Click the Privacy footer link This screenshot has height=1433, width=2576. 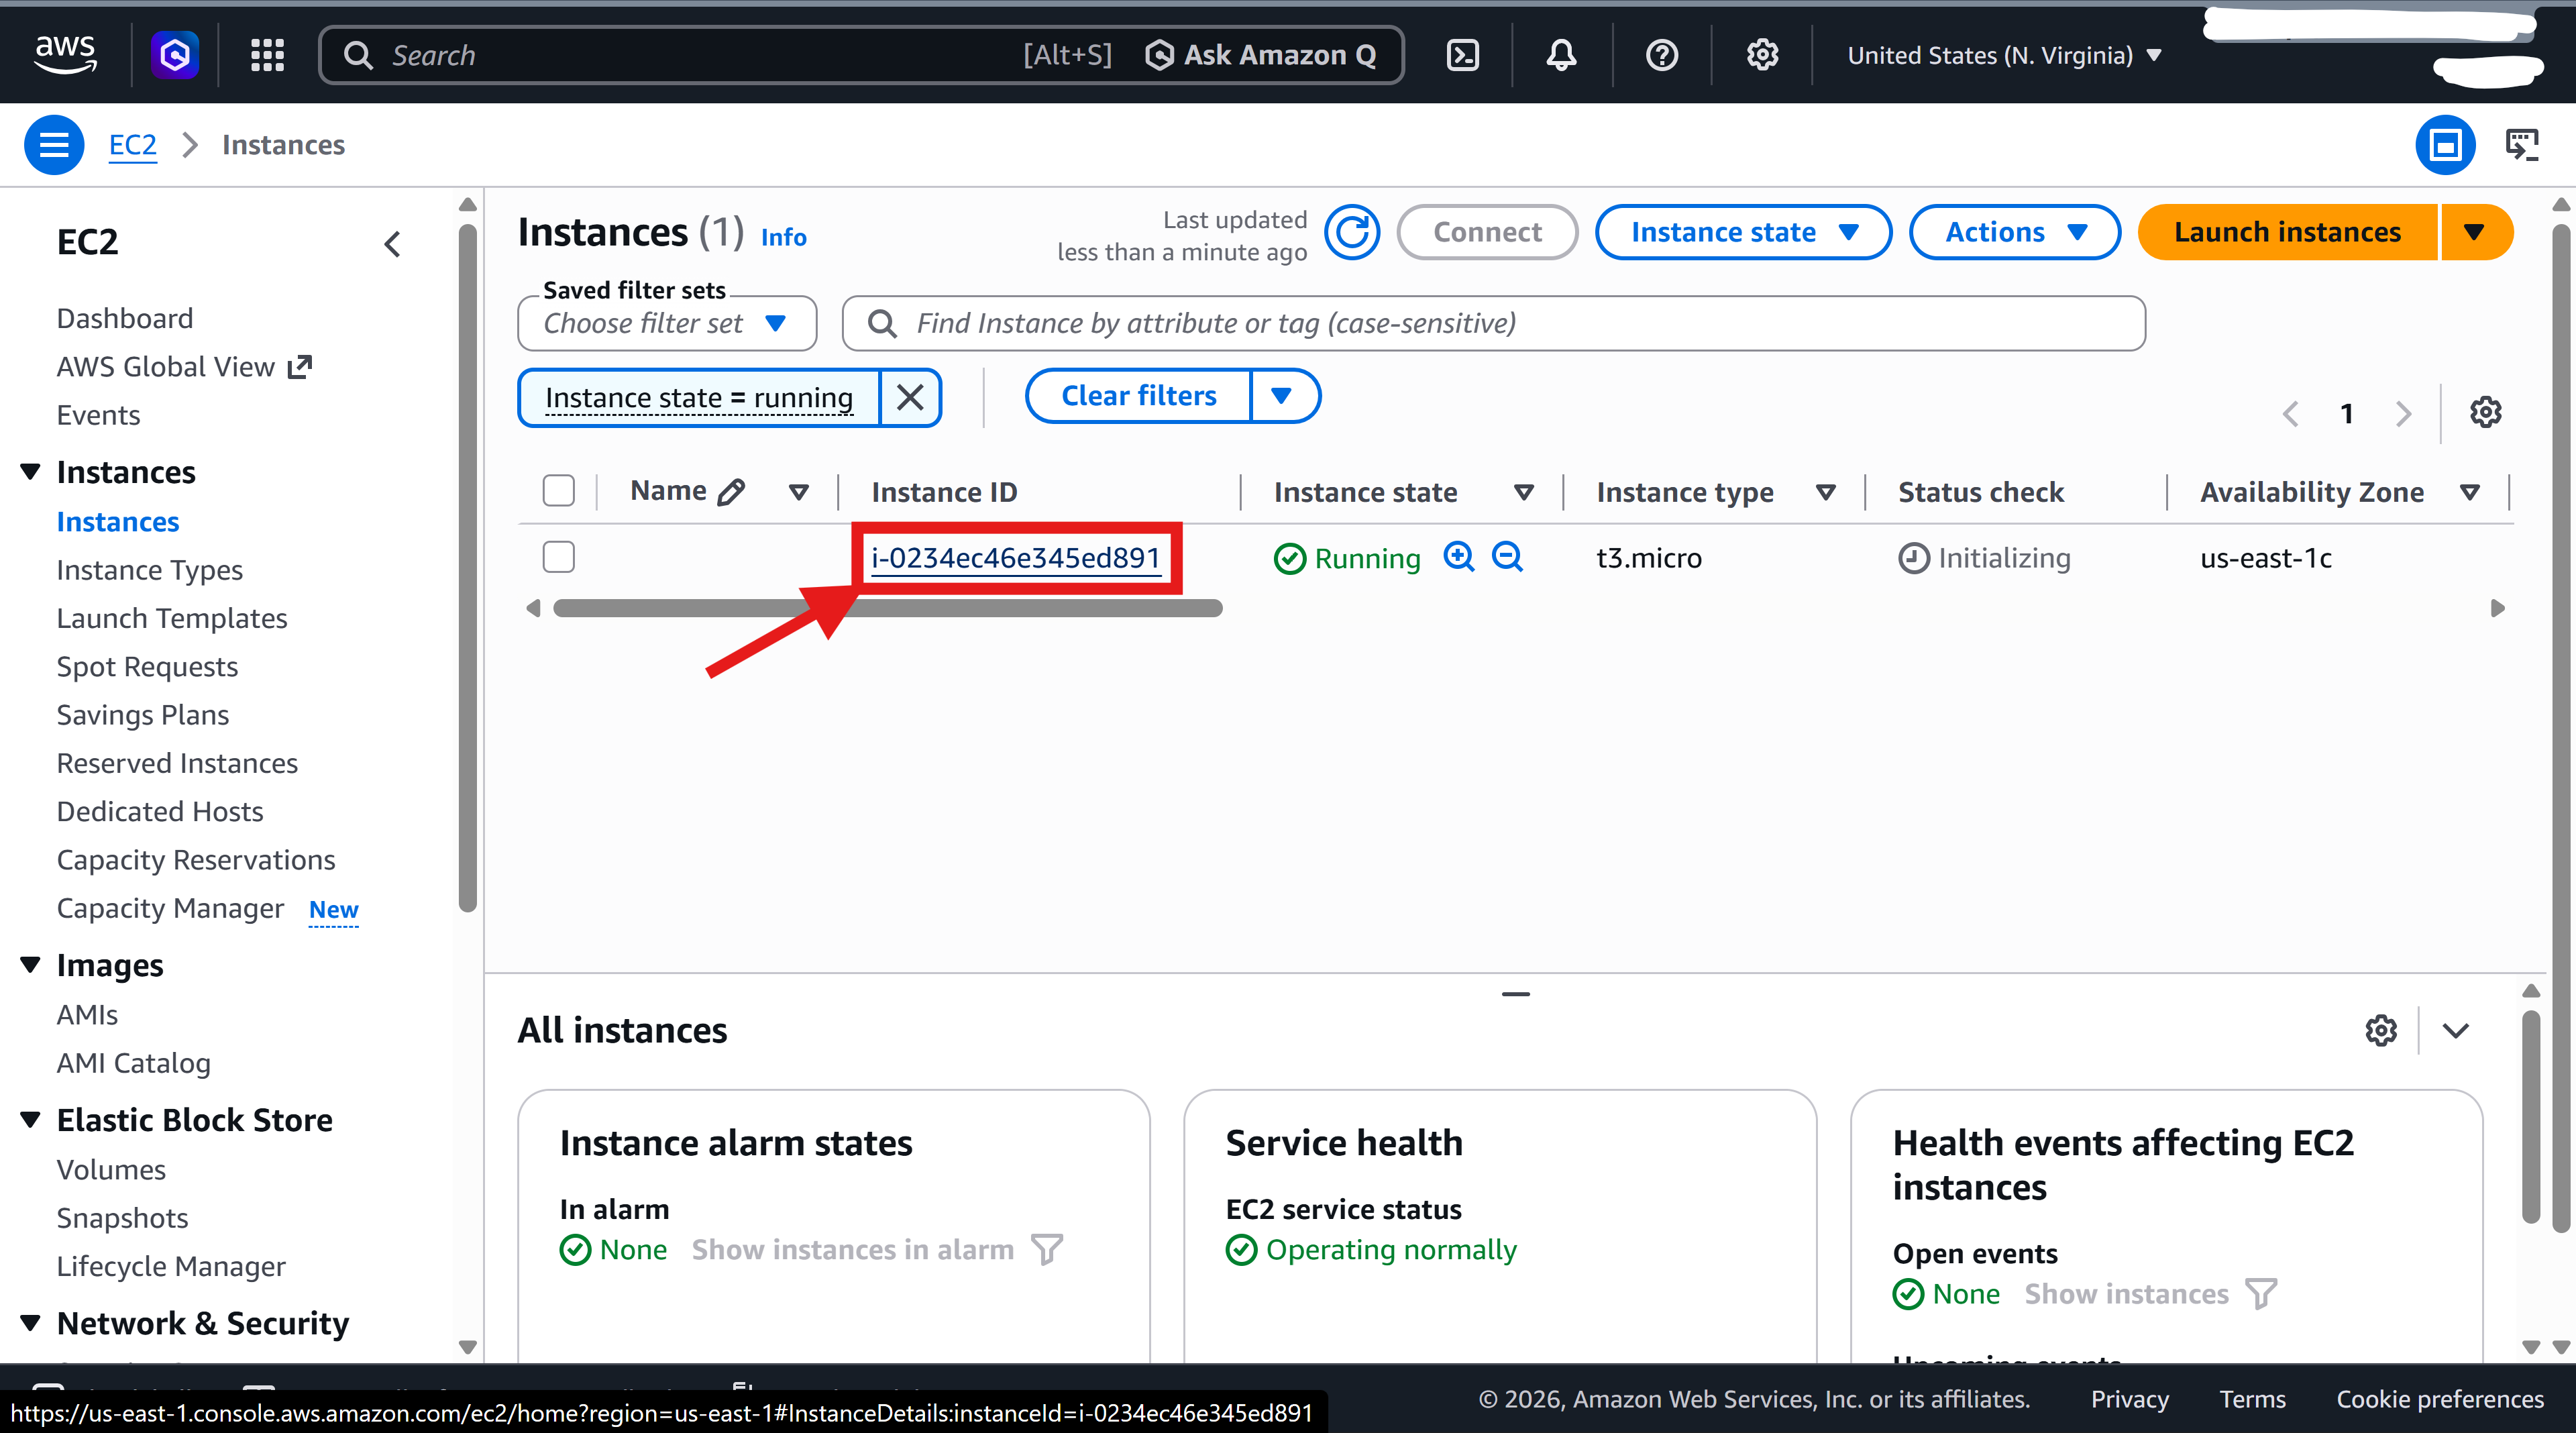2129,1399
